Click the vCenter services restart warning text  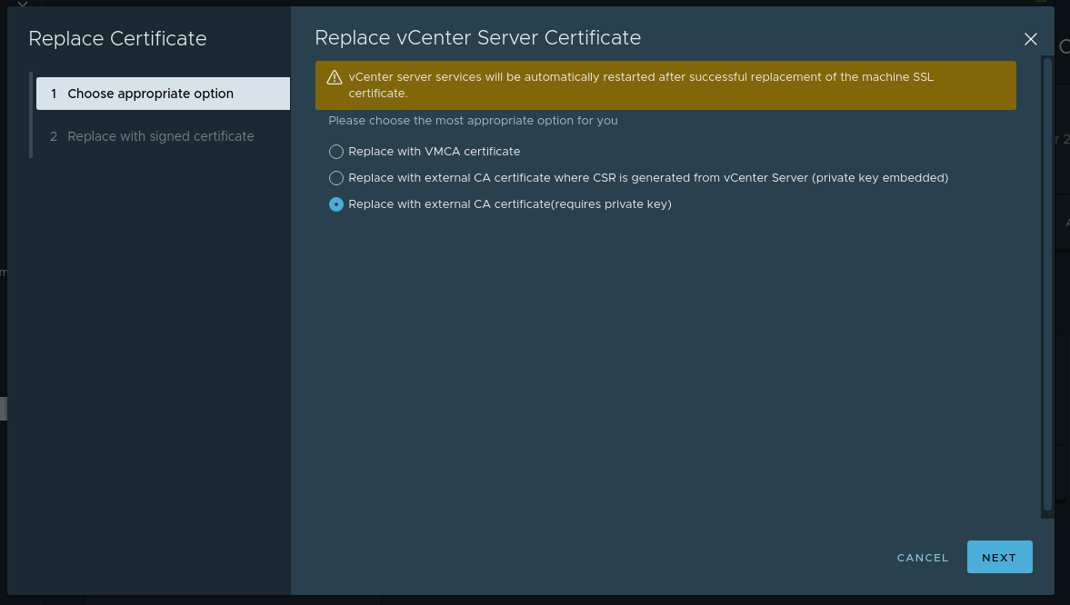tap(641, 85)
